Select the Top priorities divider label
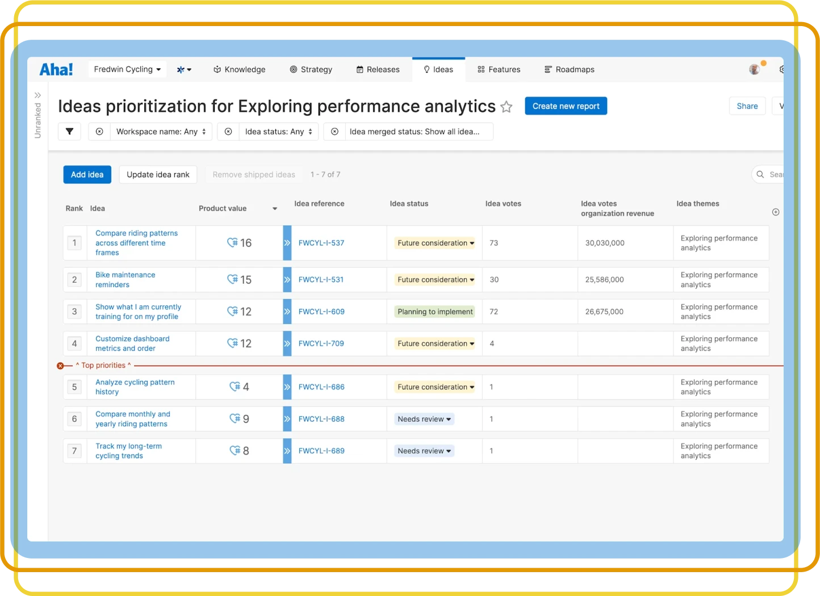 pos(103,366)
